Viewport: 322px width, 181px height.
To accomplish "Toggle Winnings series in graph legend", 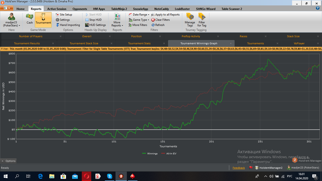I will (150, 153).
